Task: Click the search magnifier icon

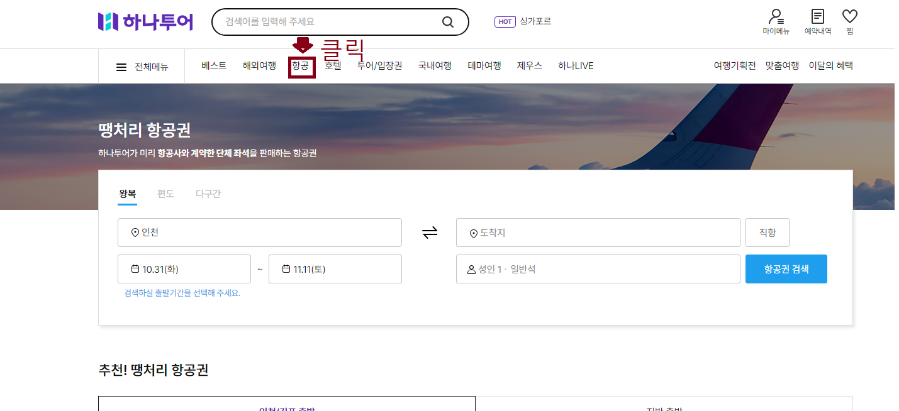Action: coord(447,21)
